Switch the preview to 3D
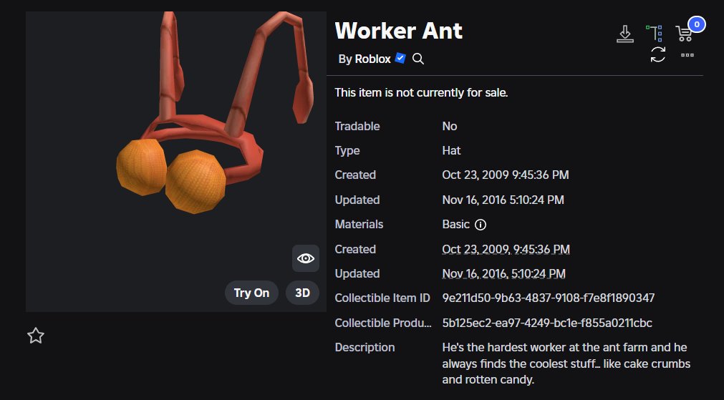The height and width of the screenshot is (400, 724). pos(302,293)
